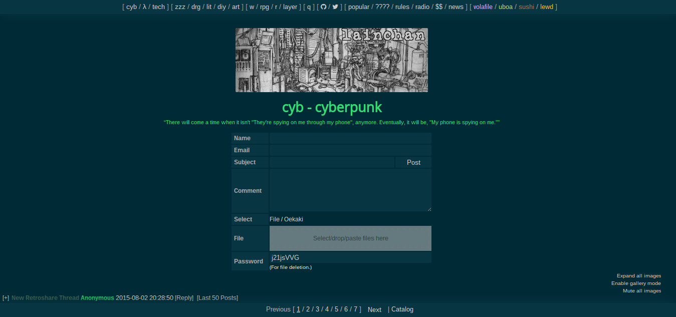Open the file drop area selector
Image resolution: width=676 pixels, height=317 pixels.
click(x=350, y=238)
